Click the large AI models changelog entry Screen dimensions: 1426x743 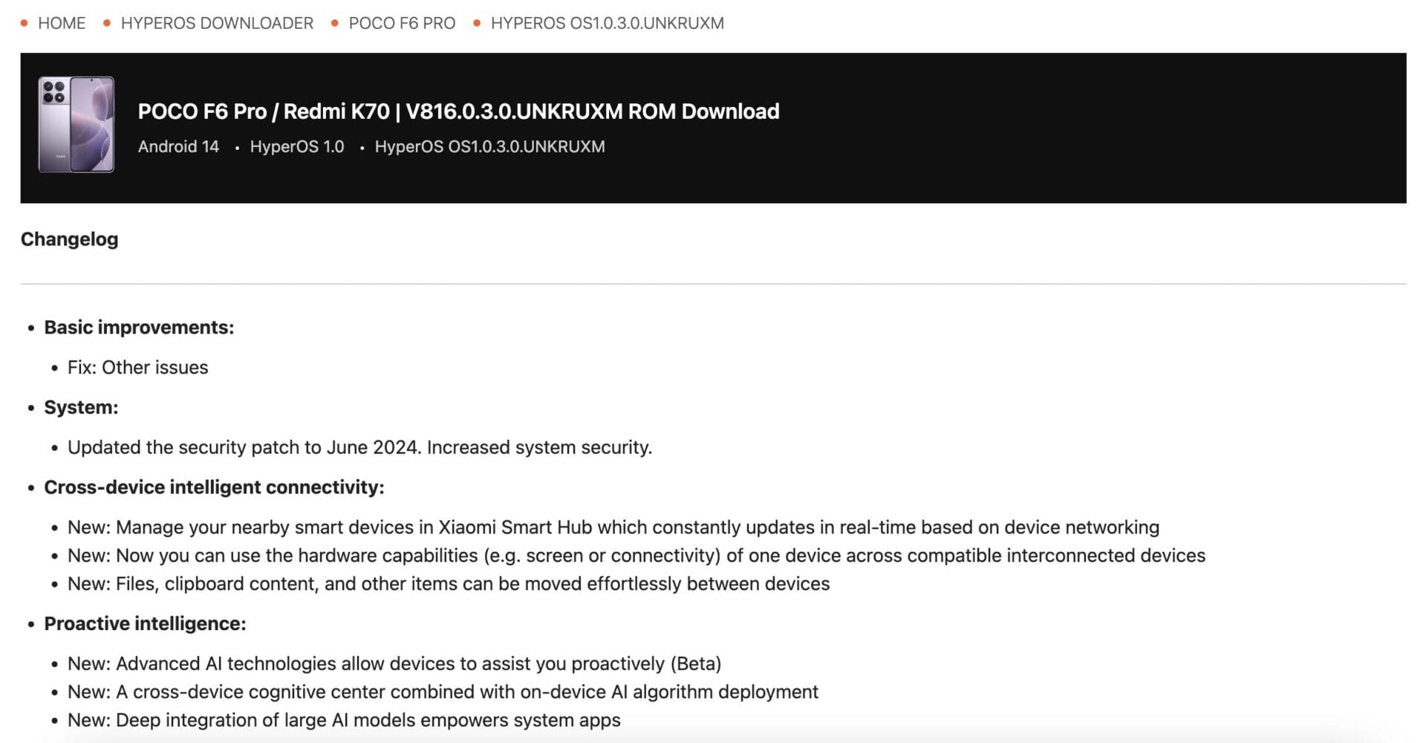coord(344,720)
